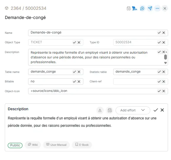
Task: Add a comment with chat-plus icon
Action: [x=142, y=8]
